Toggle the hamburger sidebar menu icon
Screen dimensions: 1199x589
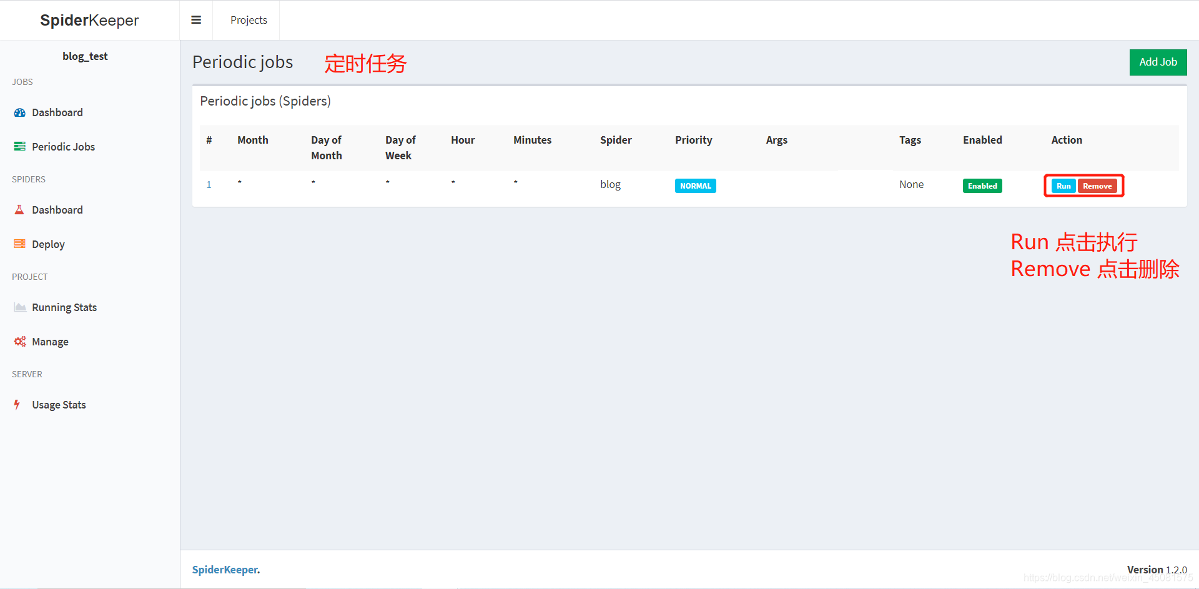196,20
